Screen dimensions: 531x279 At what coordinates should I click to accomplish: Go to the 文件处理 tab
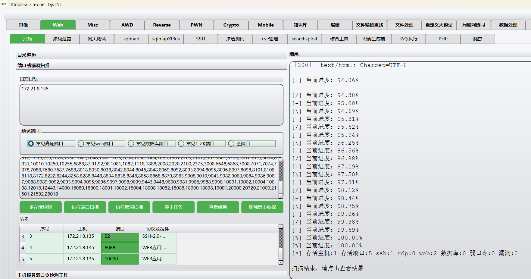pos(404,25)
